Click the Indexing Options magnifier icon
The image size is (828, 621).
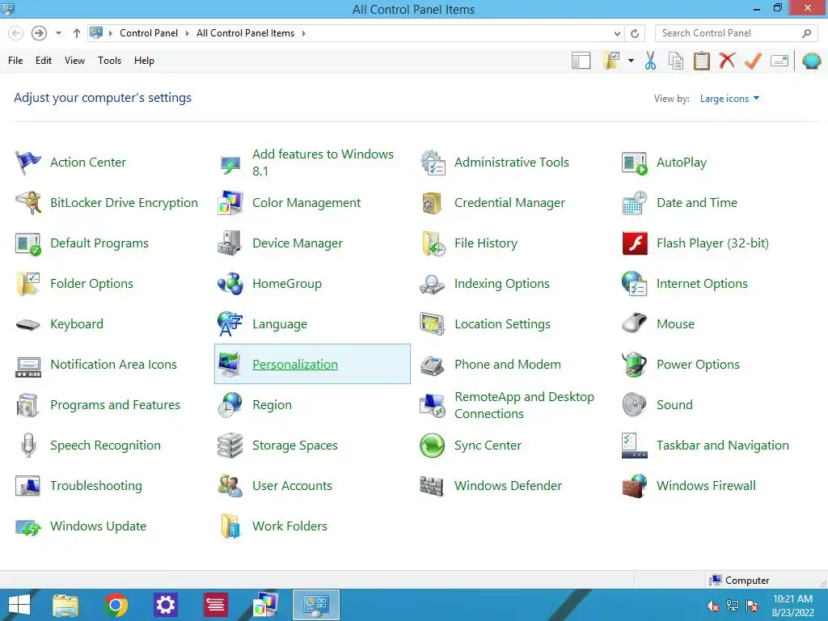click(x=433, y=284)
